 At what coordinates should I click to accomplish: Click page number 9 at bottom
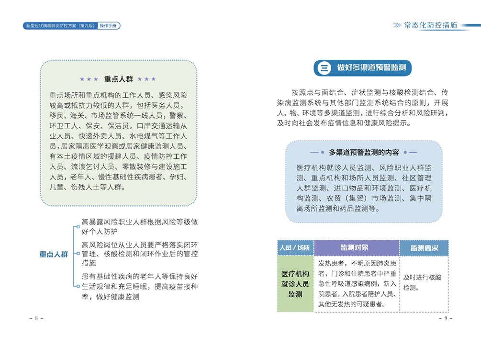(446, 318)
